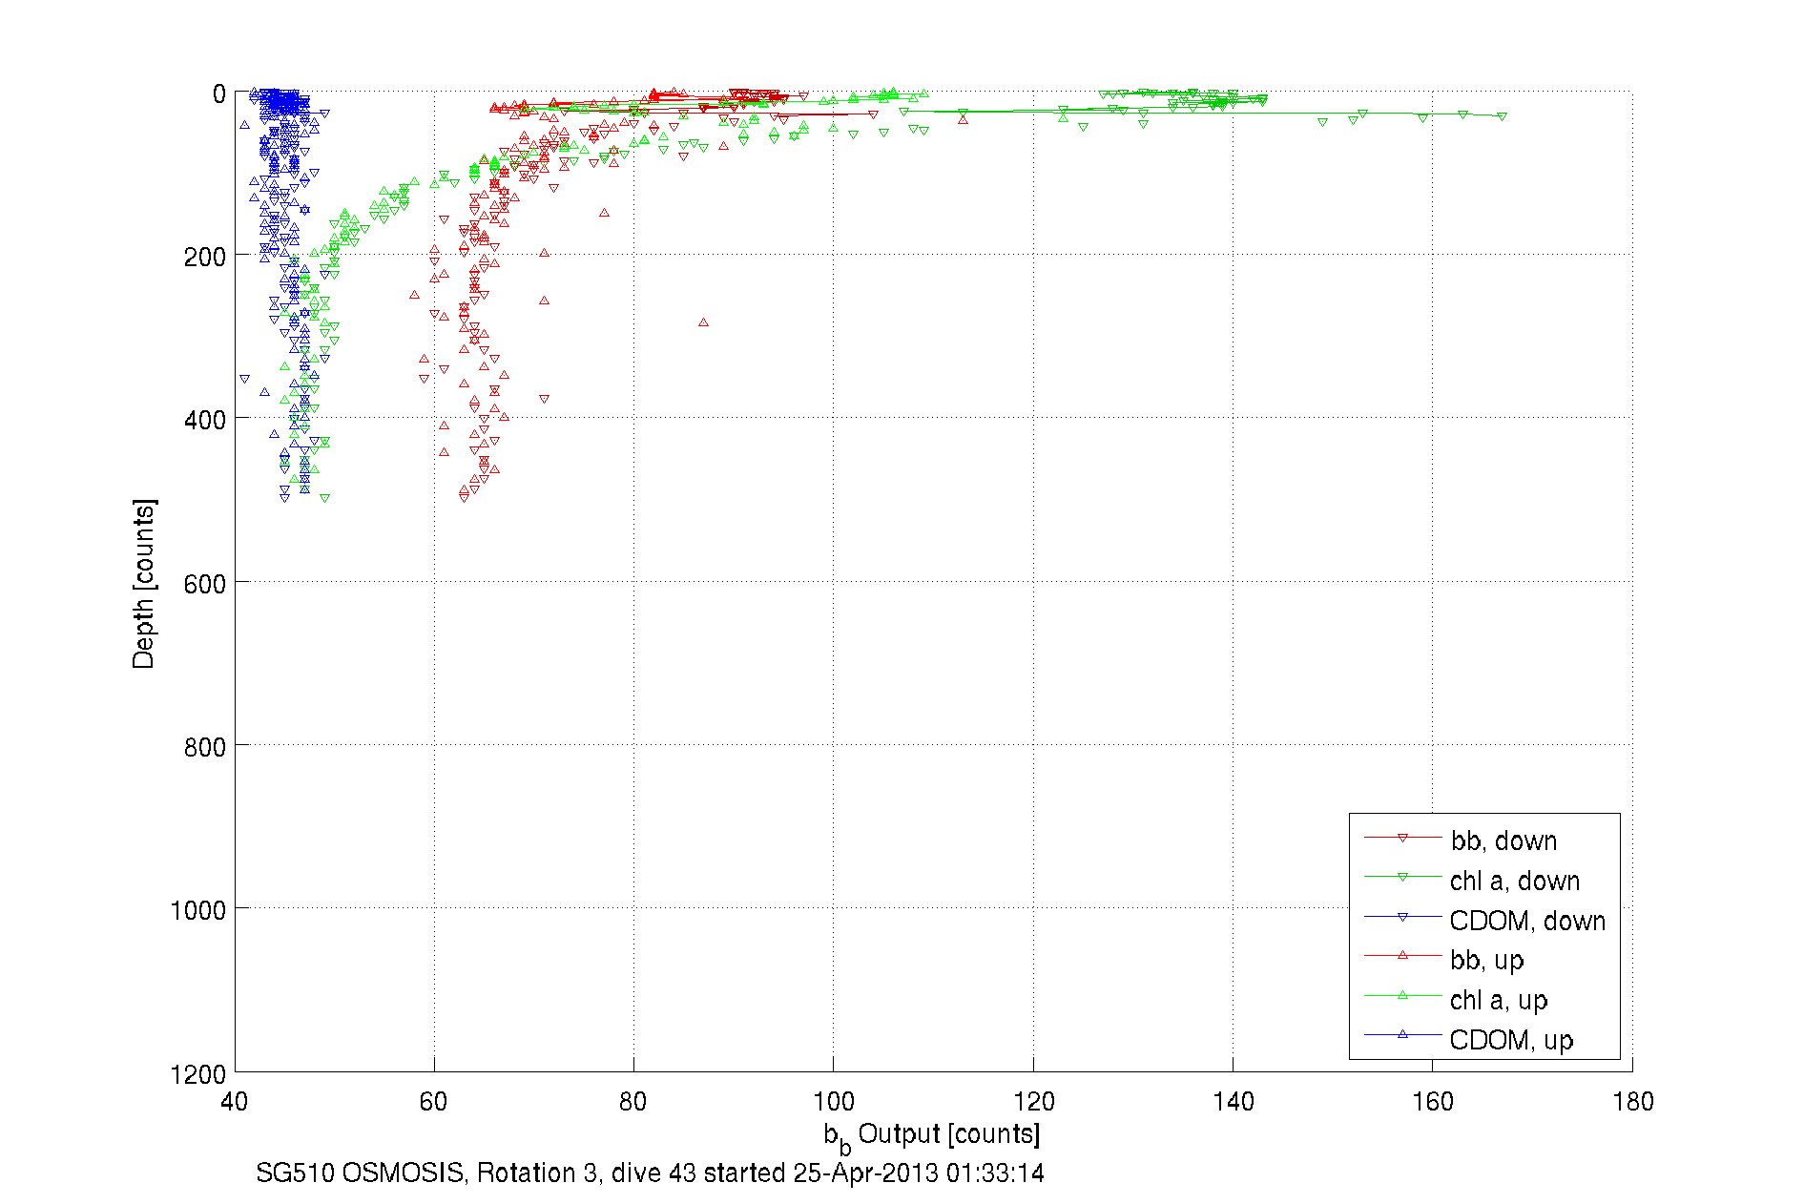This screenshot has width=1804, height=1204.
Task: Click the x-axis tick label 80
Action: point(633,1102)
